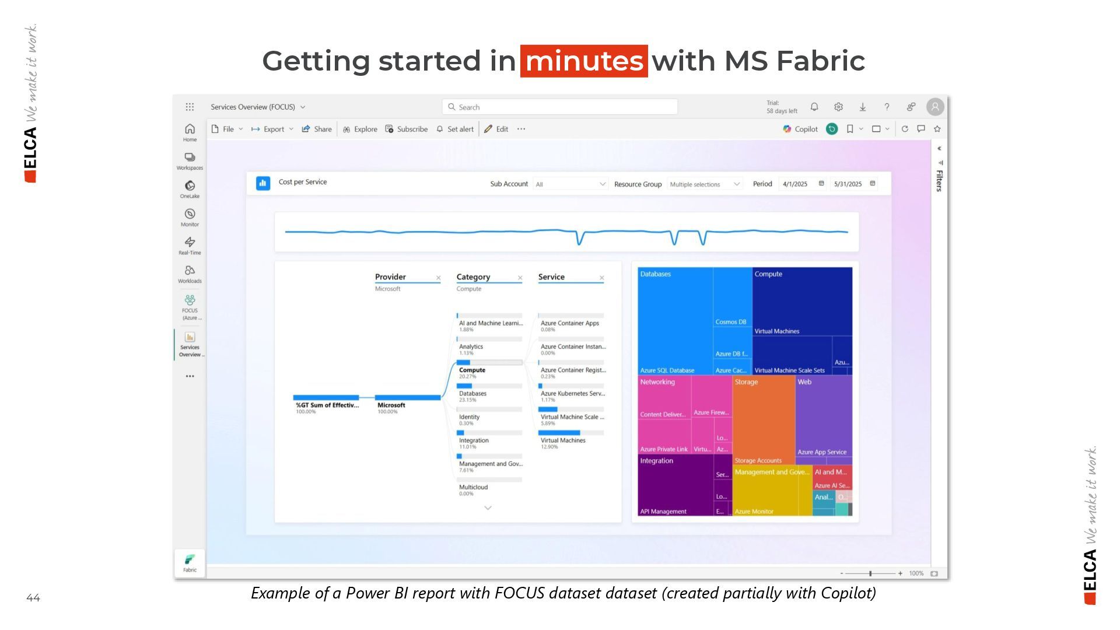Favorite the report with star icon
This screenshot has width=1120, height=630.
point(937,129)
